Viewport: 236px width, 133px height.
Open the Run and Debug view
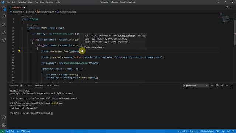click(4, 32)
